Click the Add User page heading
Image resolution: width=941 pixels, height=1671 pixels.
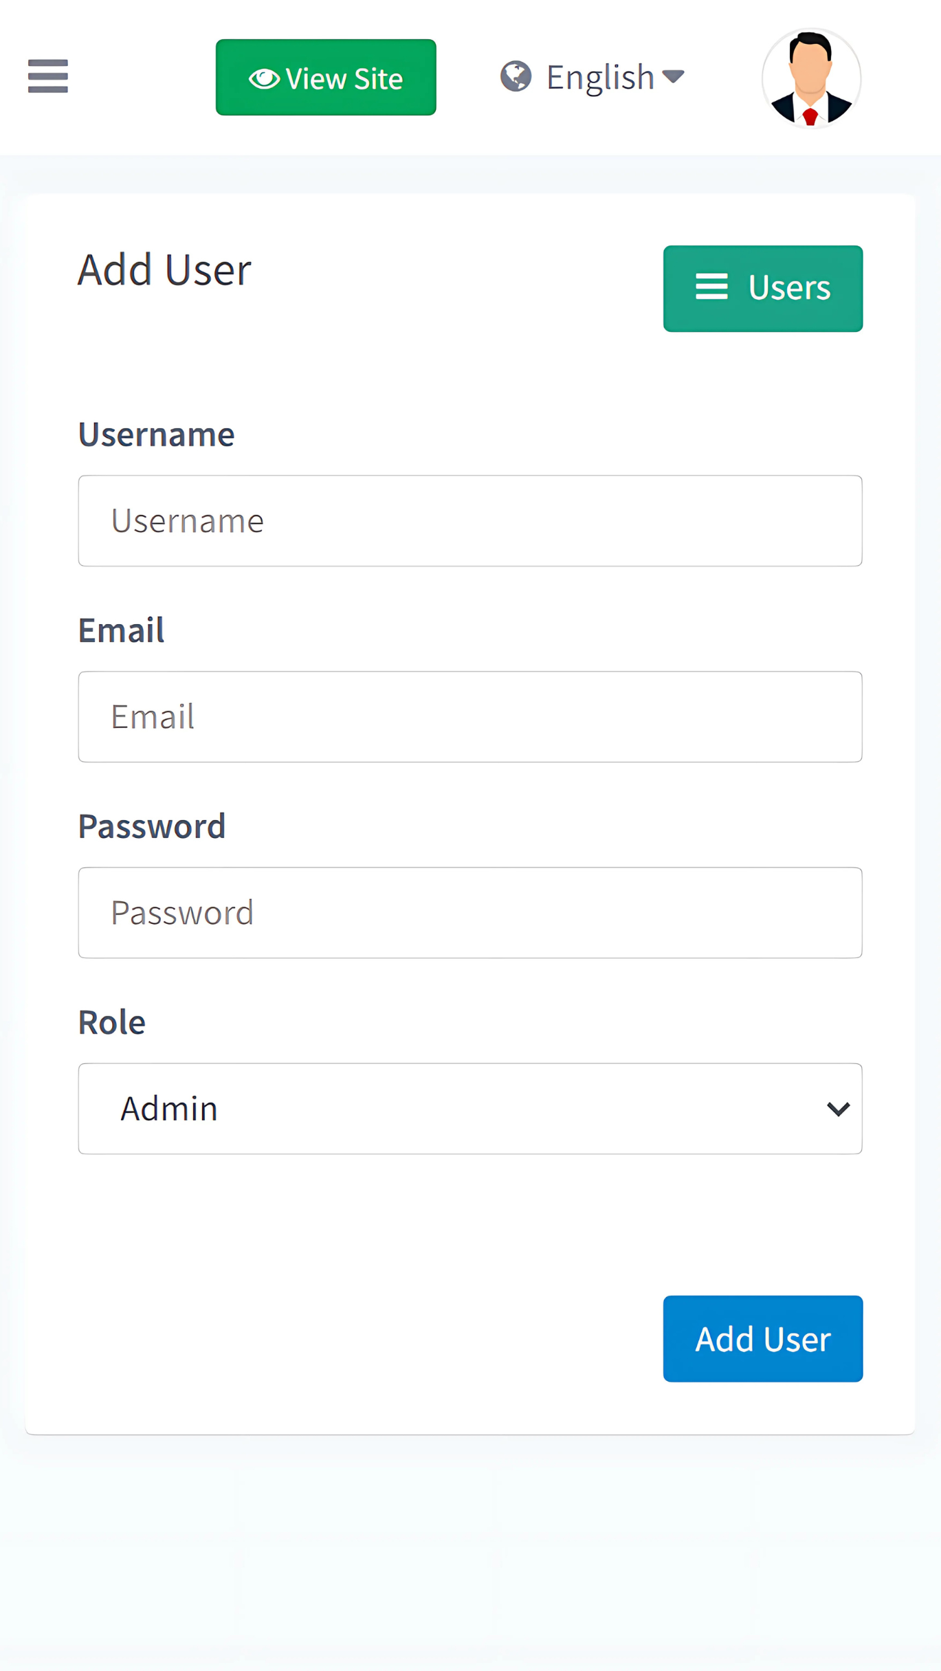[164, 270]
